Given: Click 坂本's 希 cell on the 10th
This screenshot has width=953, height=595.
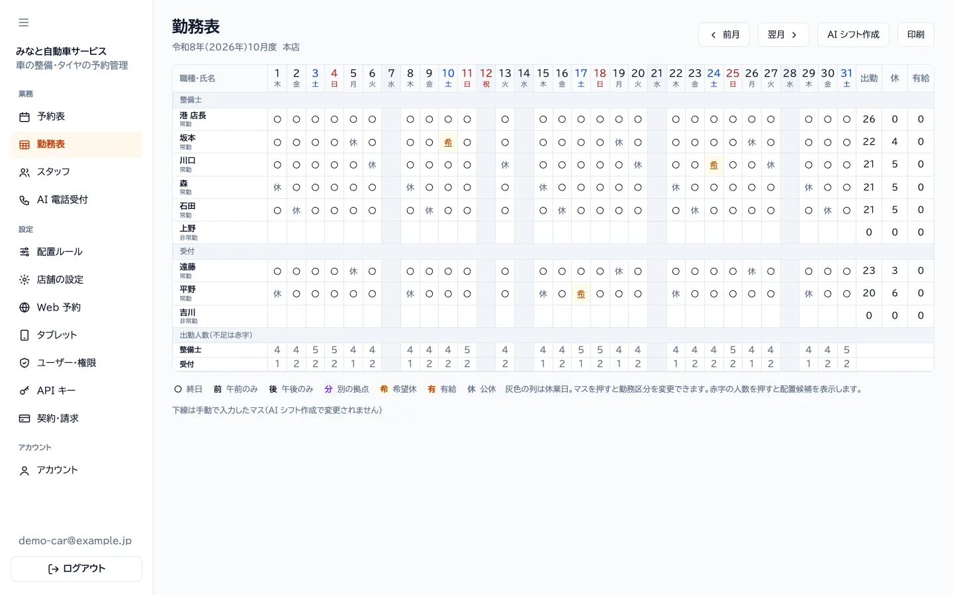Looking at the screenshot, I should coord(448,142).
